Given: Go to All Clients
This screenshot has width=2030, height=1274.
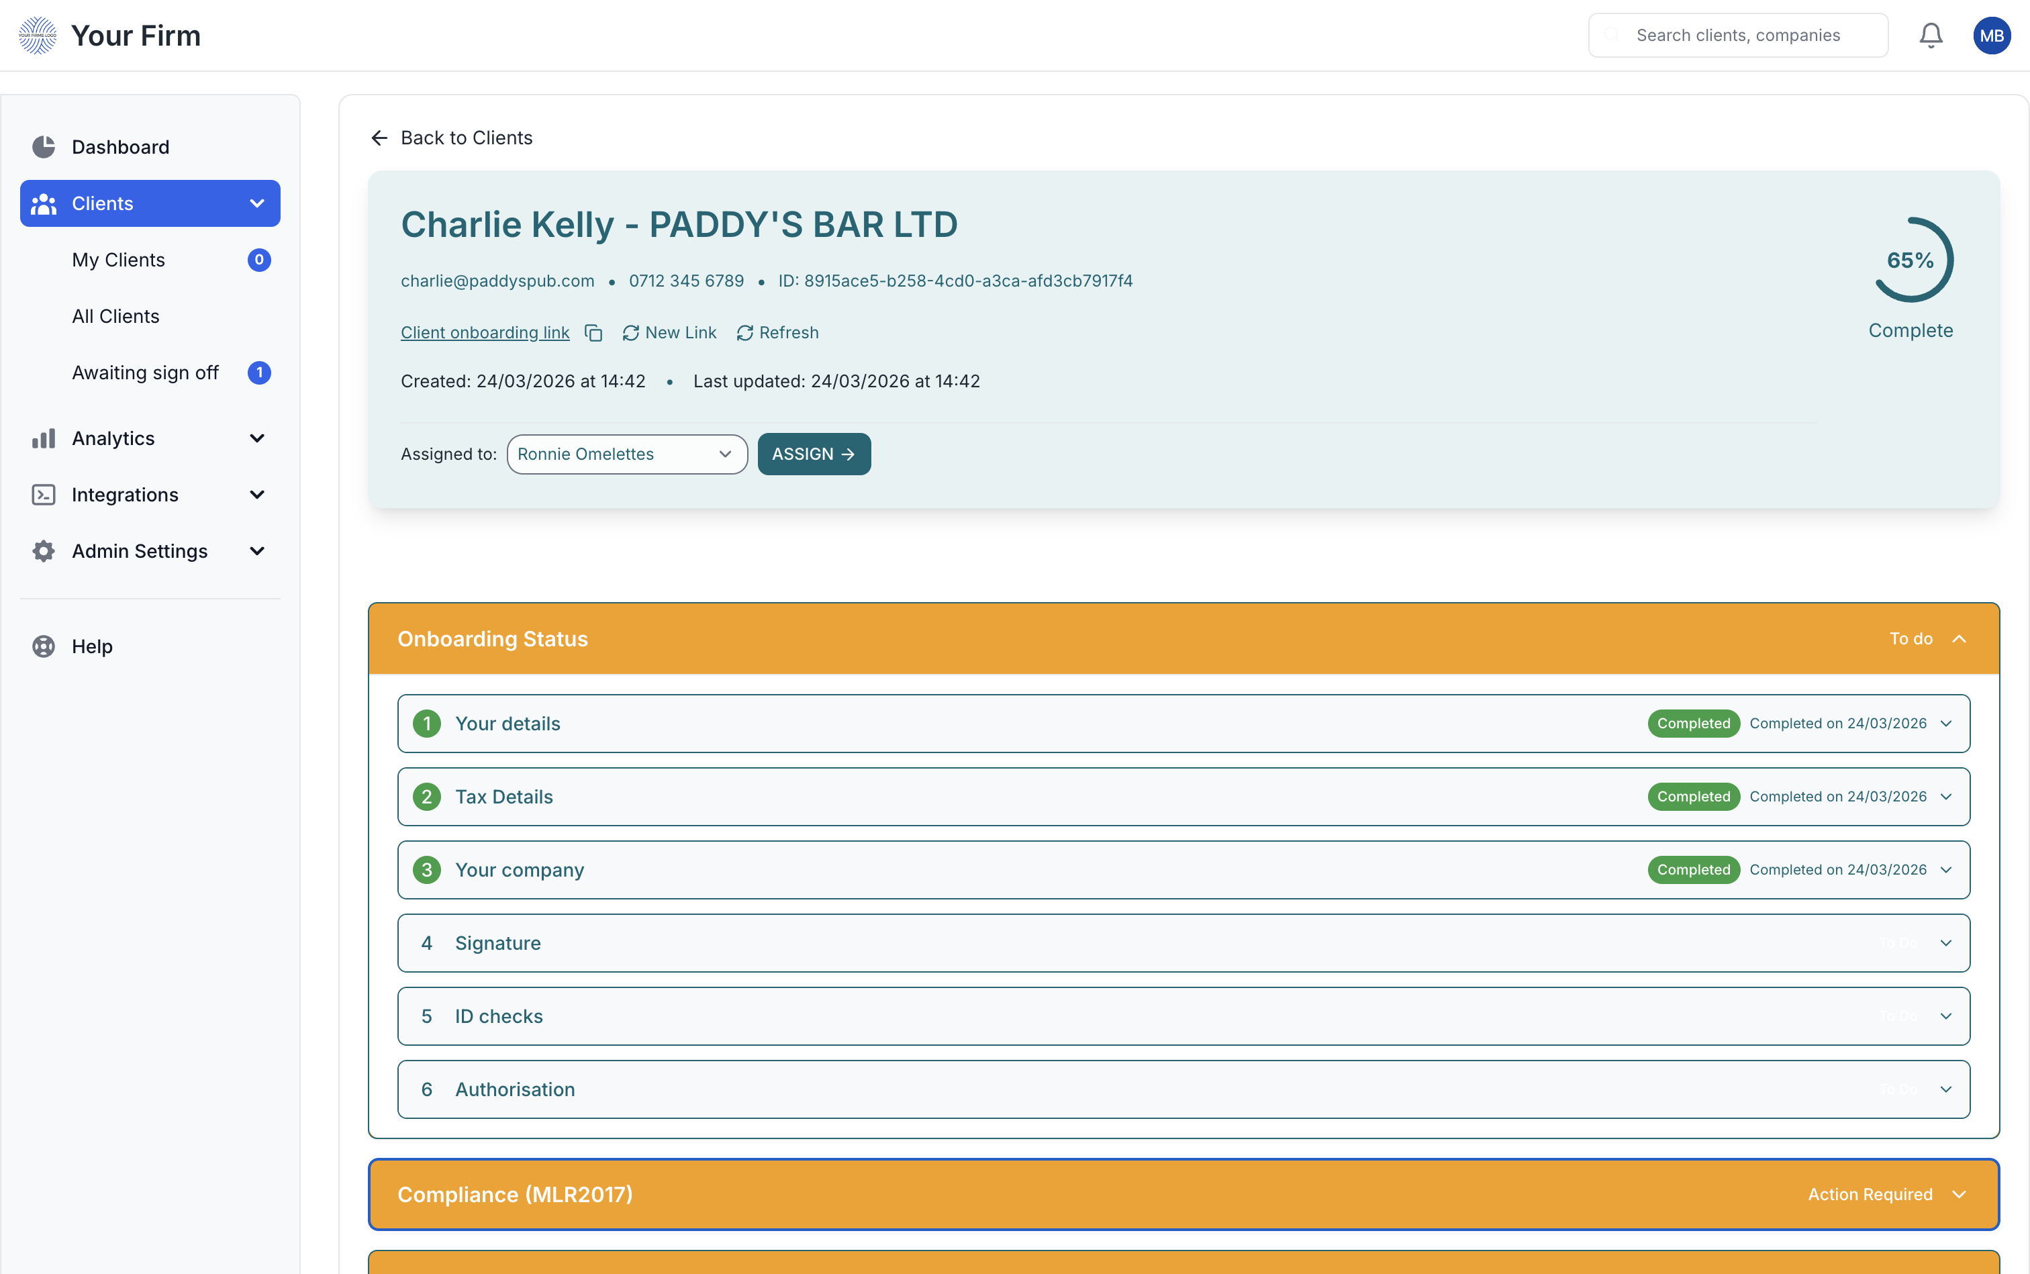Looking at the screenshot, I should pos(115,316).
